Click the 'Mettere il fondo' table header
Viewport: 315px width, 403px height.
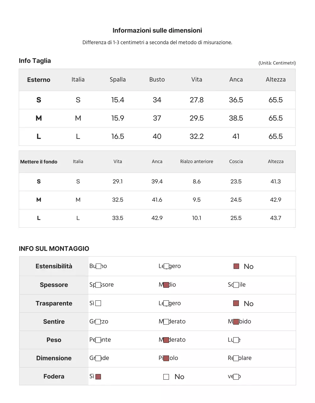(x=39, y=162)
